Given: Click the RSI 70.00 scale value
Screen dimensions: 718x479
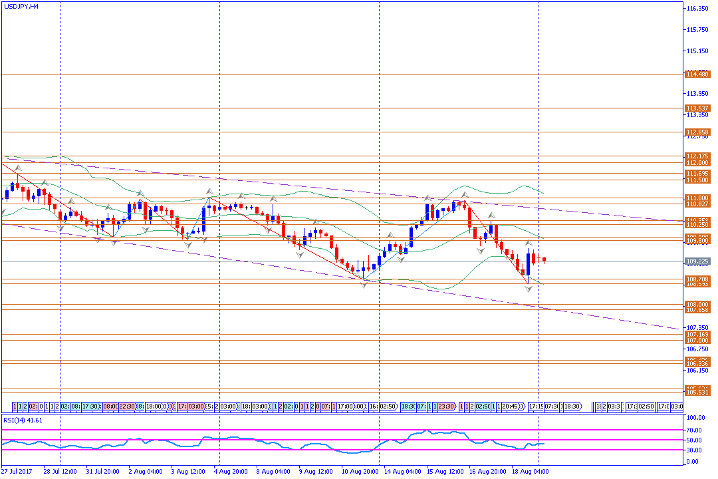Looking at the screenshot, I should pyautogui.click(x=694, y=430).
